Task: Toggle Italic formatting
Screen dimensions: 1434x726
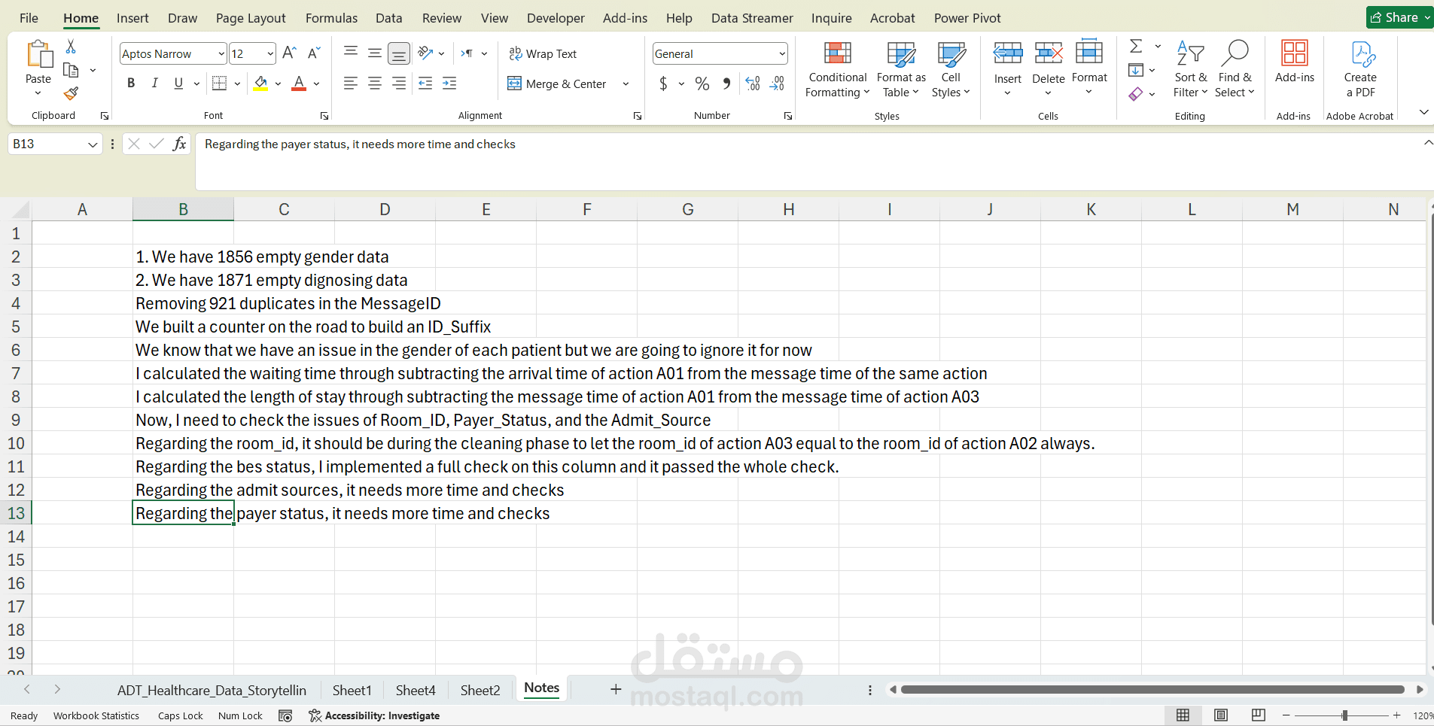Action: (155, 84)
